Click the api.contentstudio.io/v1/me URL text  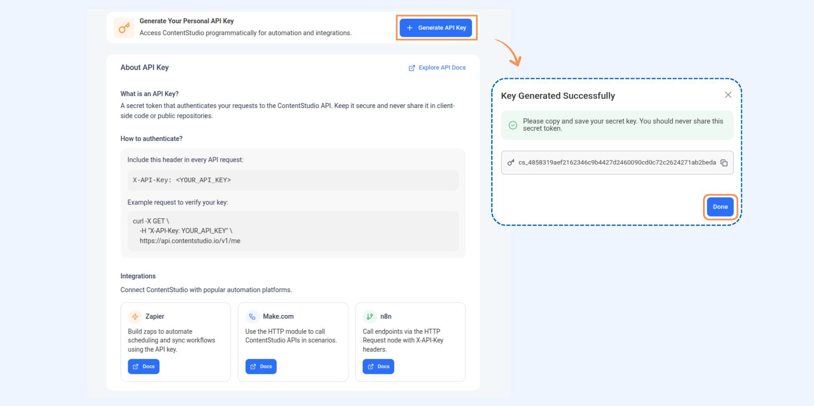click(190, 241)
